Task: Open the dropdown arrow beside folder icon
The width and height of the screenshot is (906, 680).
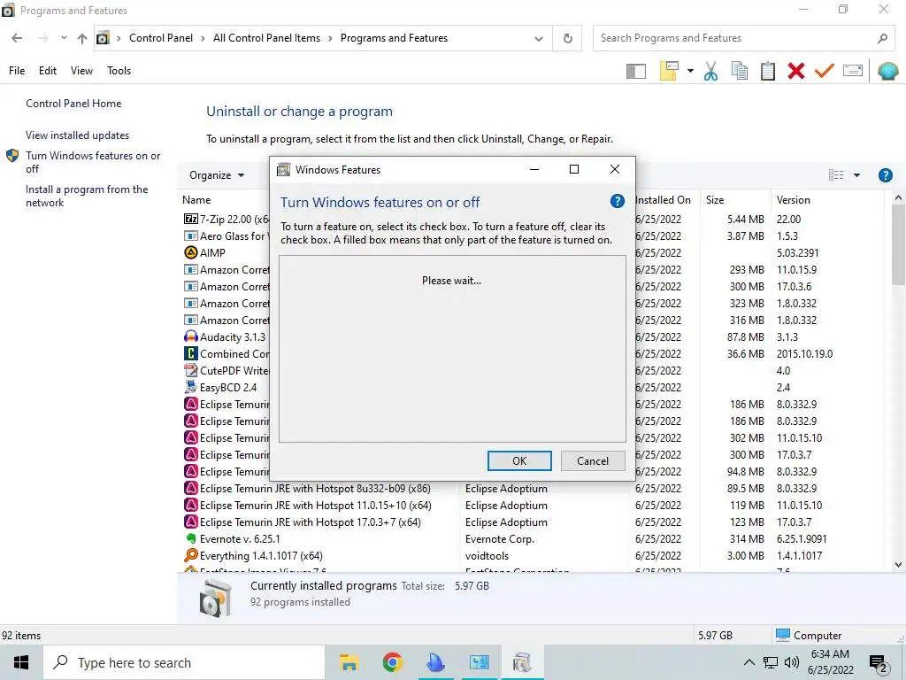Action: 690,71
